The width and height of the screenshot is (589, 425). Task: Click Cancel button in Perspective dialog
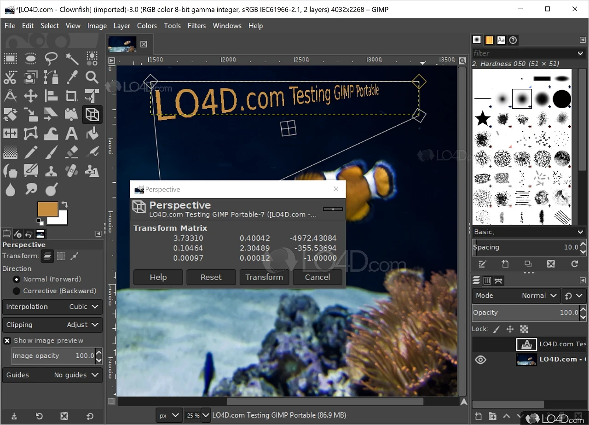tap(318, 277)
